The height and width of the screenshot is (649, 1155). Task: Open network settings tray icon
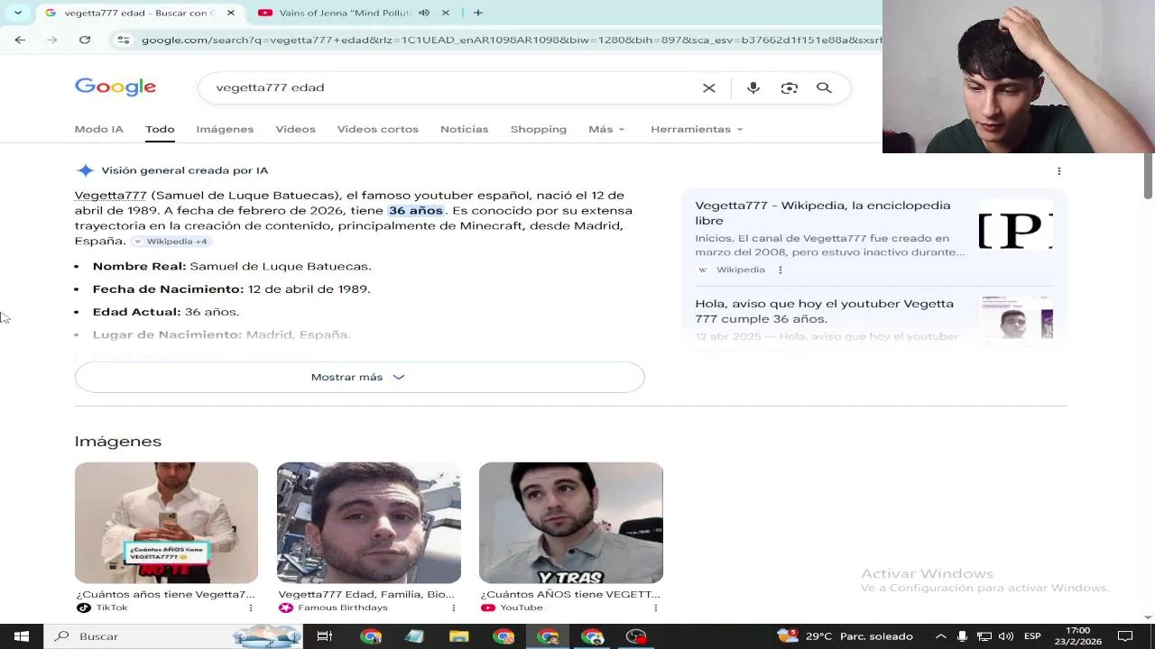pyautogui.click(x=984, y=636)
